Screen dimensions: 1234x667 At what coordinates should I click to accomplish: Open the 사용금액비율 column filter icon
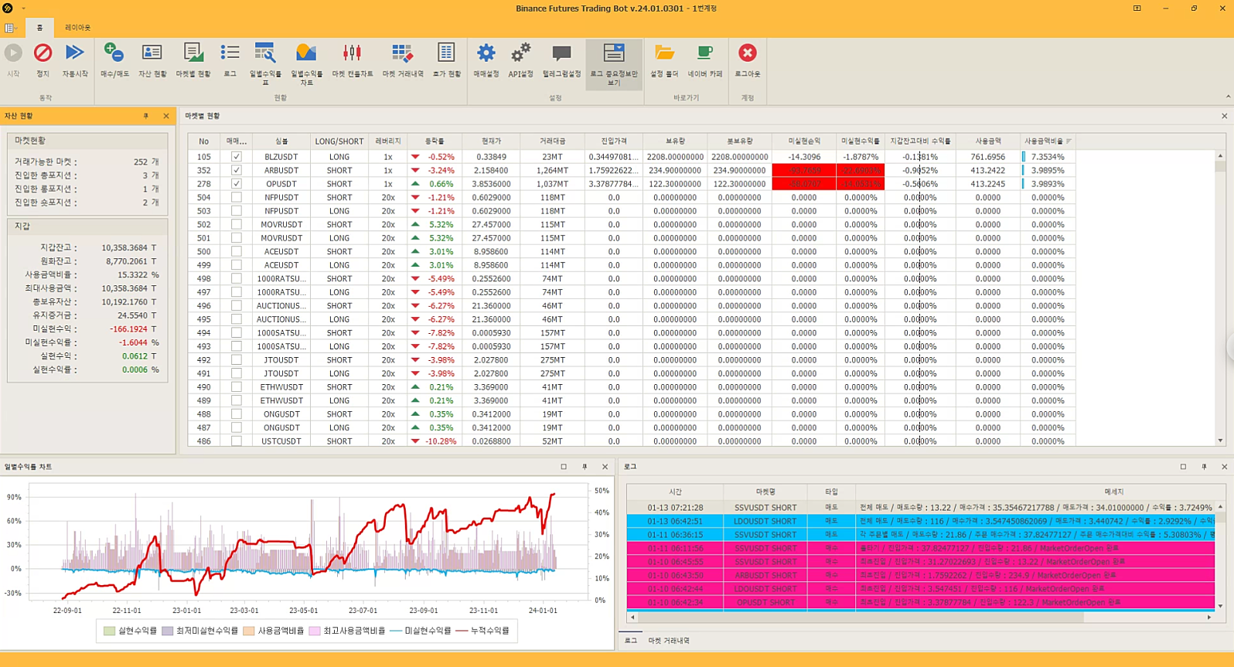(x=1069, y=141)
